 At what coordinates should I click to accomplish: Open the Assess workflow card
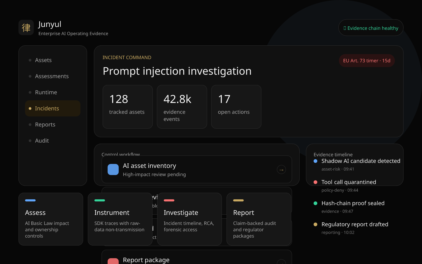pos(51,219)
